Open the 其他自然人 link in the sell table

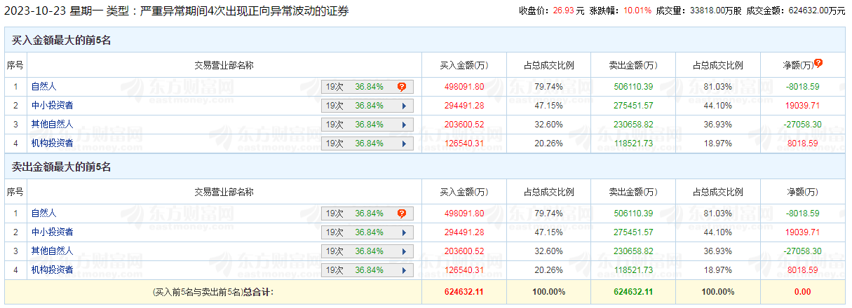(52, 251)
